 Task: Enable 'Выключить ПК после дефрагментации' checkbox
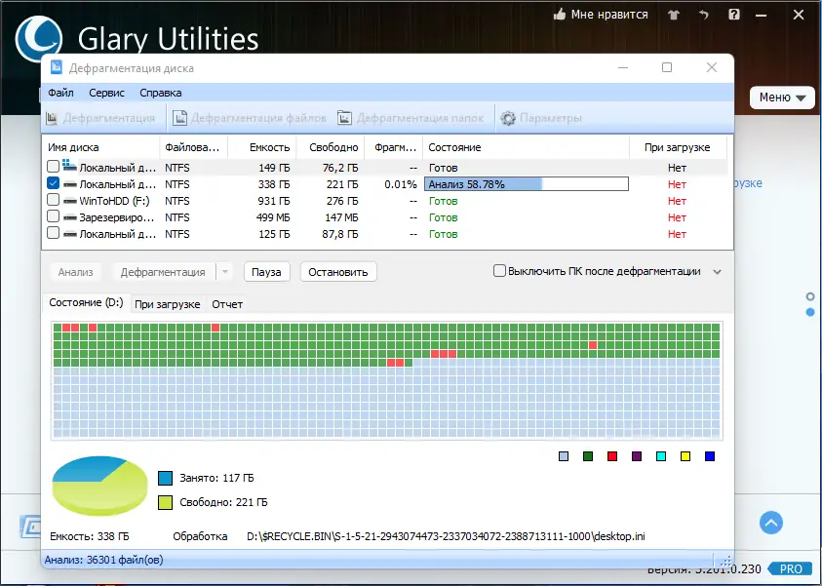pos(499,271)
